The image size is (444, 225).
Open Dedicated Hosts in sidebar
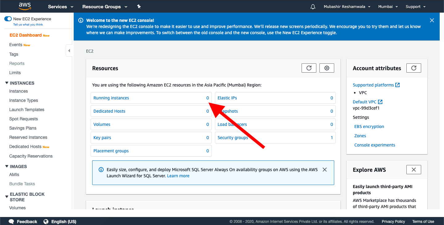[x=25, y=147]
